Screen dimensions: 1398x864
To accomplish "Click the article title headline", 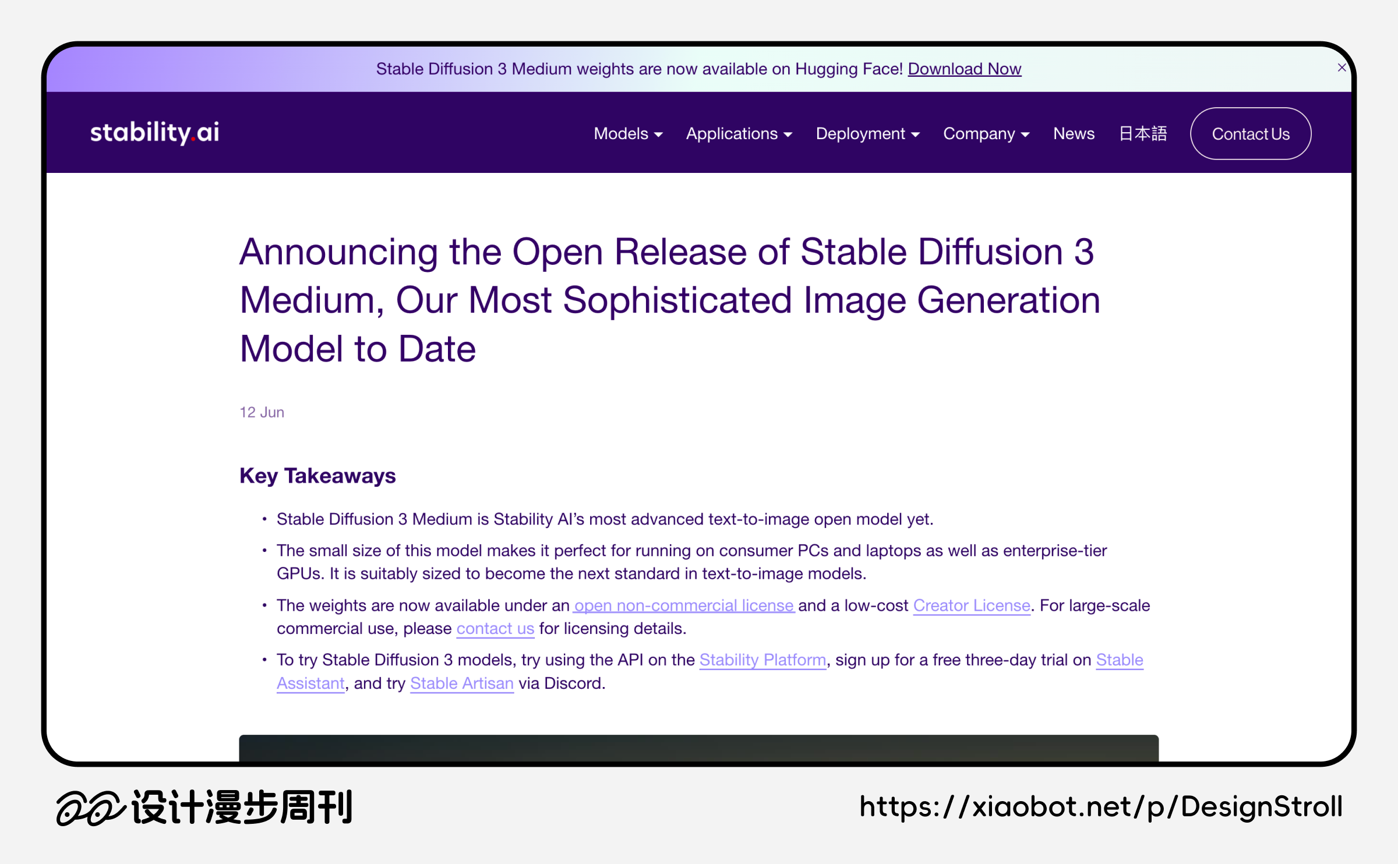I will tap(670, 300).
